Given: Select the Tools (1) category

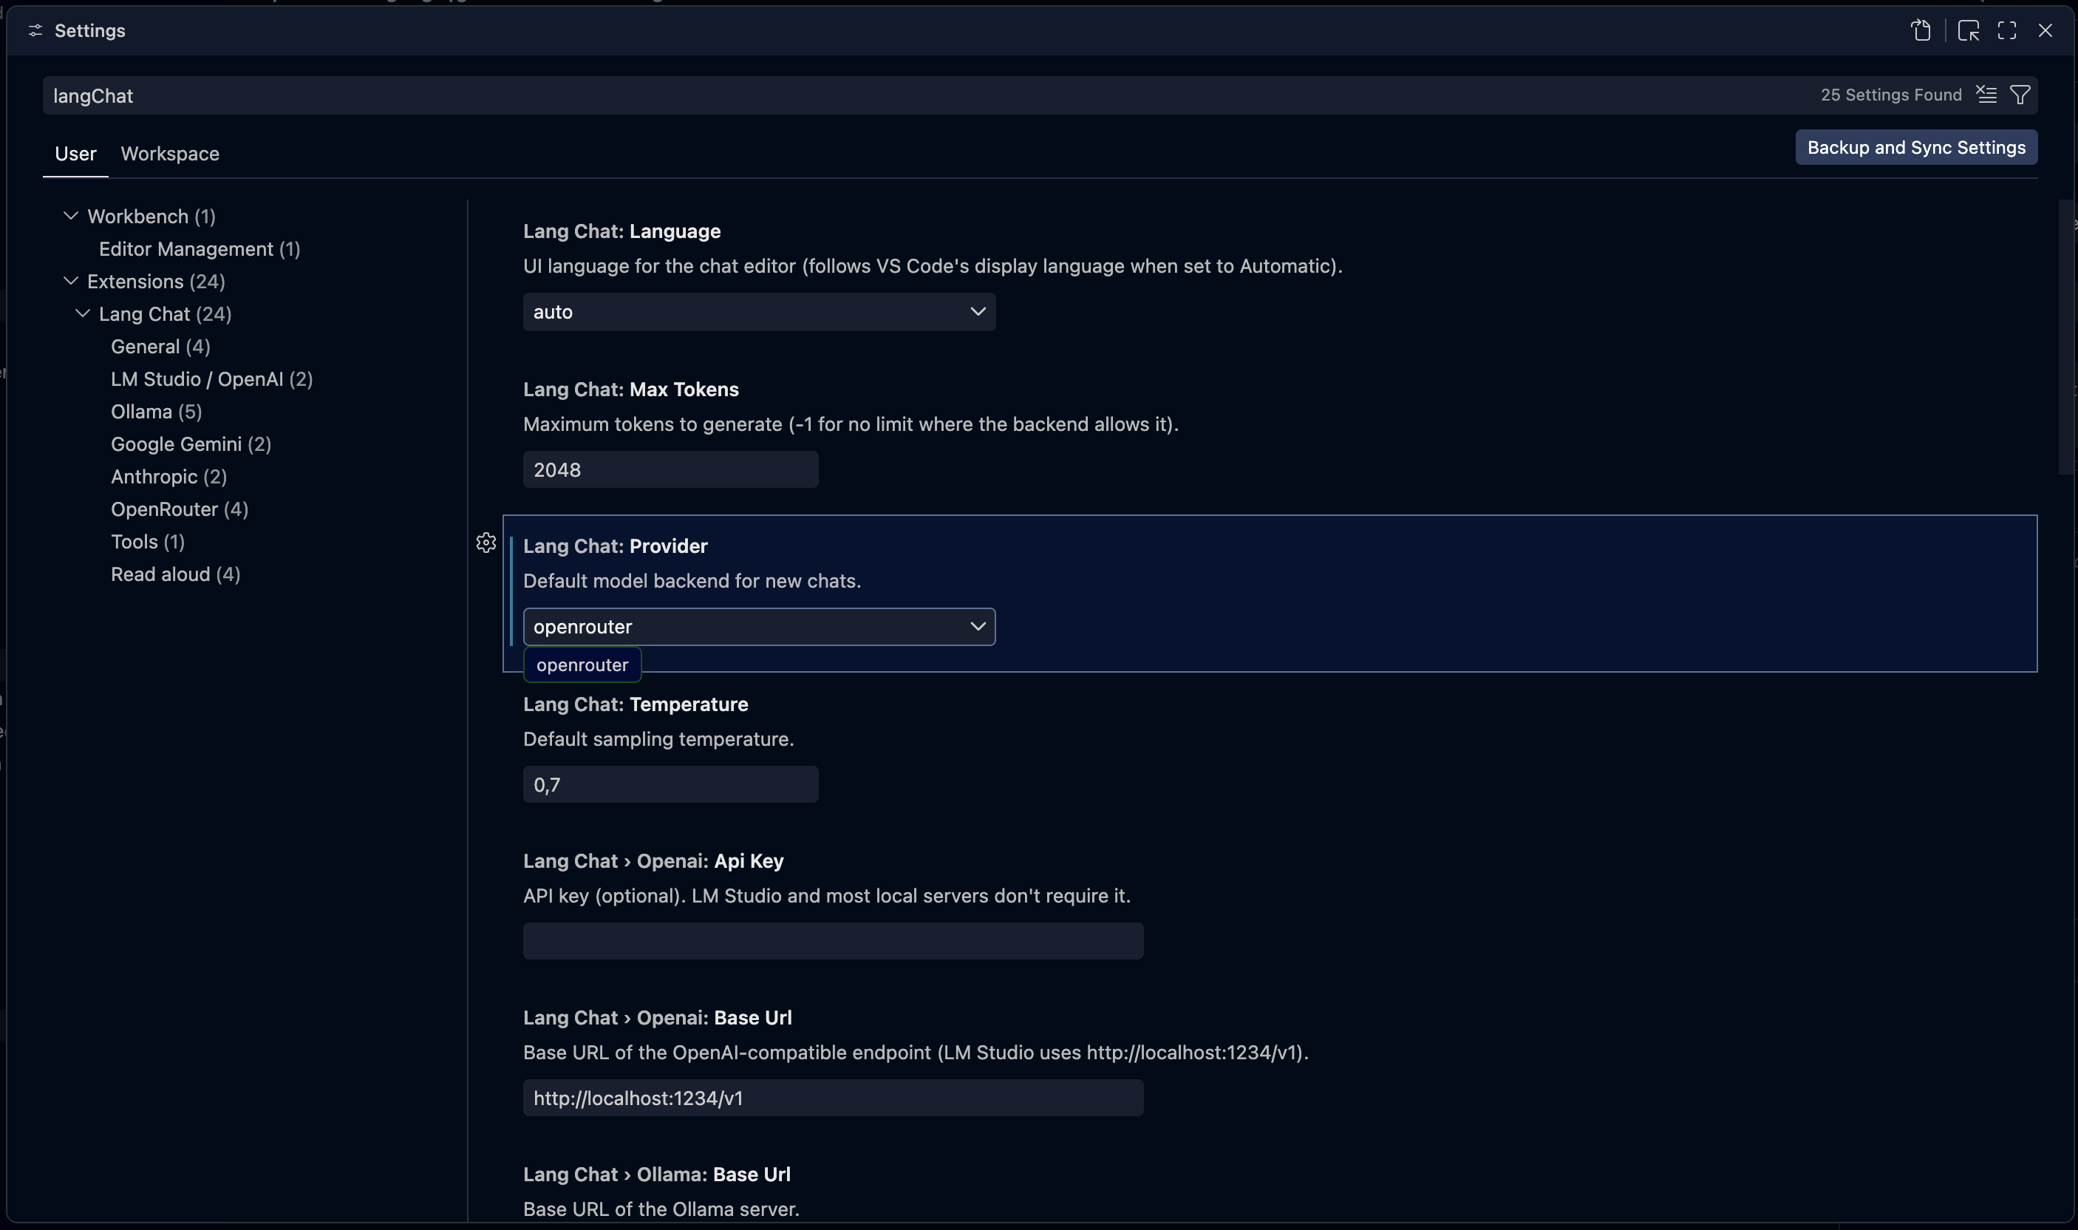Looking at the screenshot, I should (149, 541).
